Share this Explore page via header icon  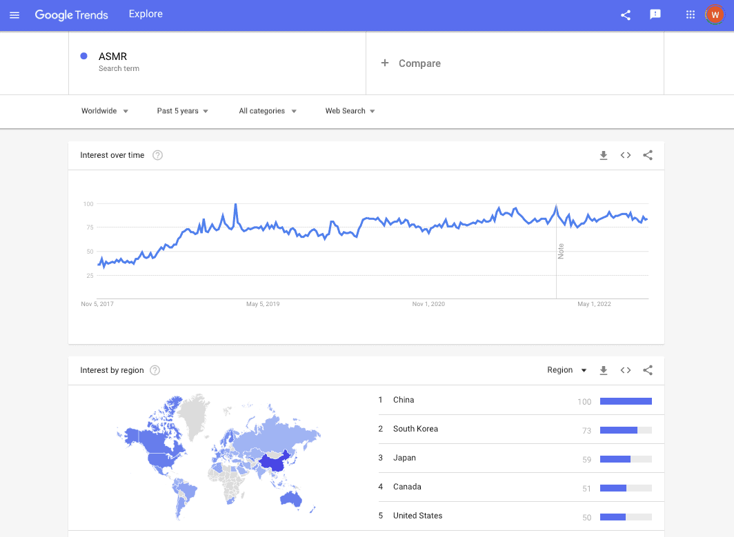626,15
